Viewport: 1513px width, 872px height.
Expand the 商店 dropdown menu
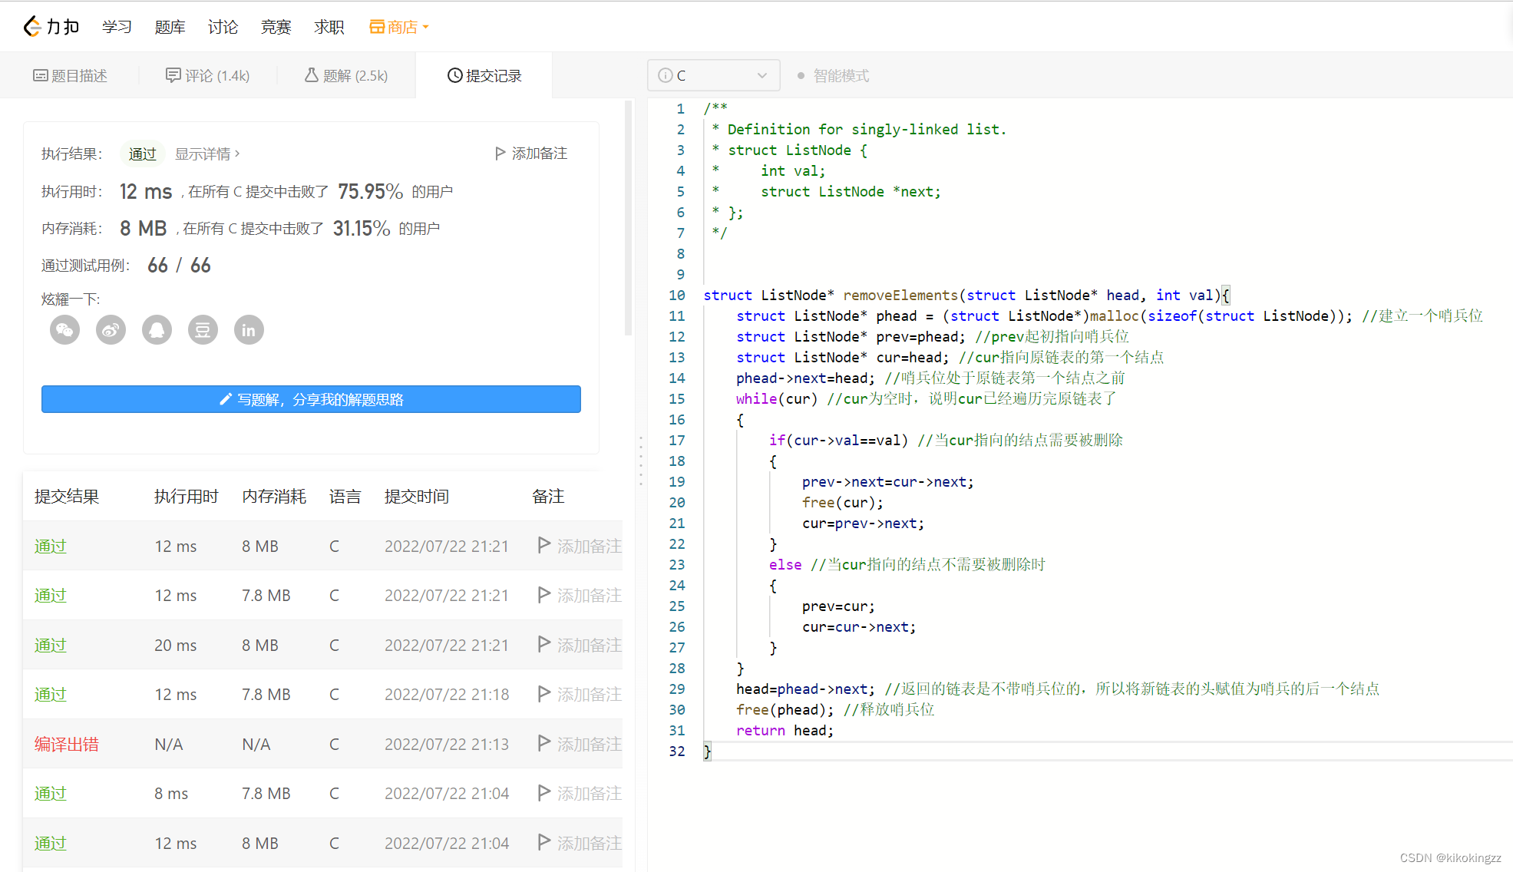point(427,25)
